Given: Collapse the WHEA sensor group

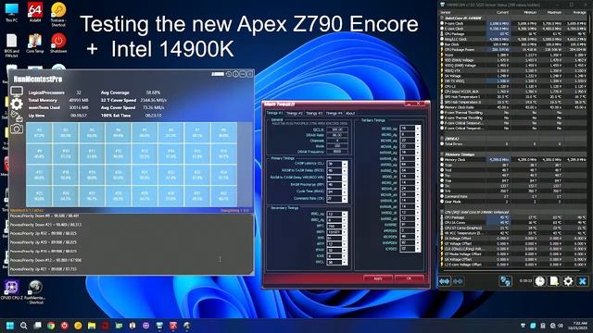Looking at the screenshot, I should coord(442,139).
